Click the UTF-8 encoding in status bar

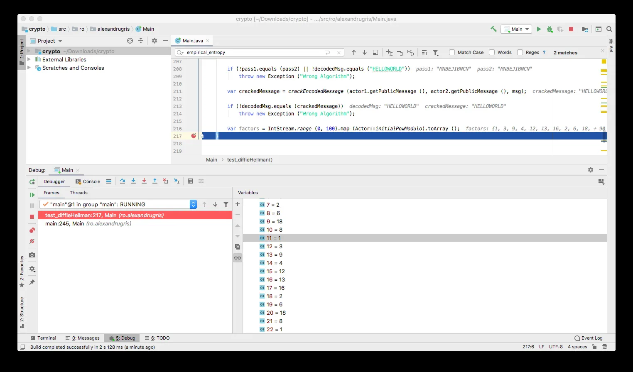(556, 347)
